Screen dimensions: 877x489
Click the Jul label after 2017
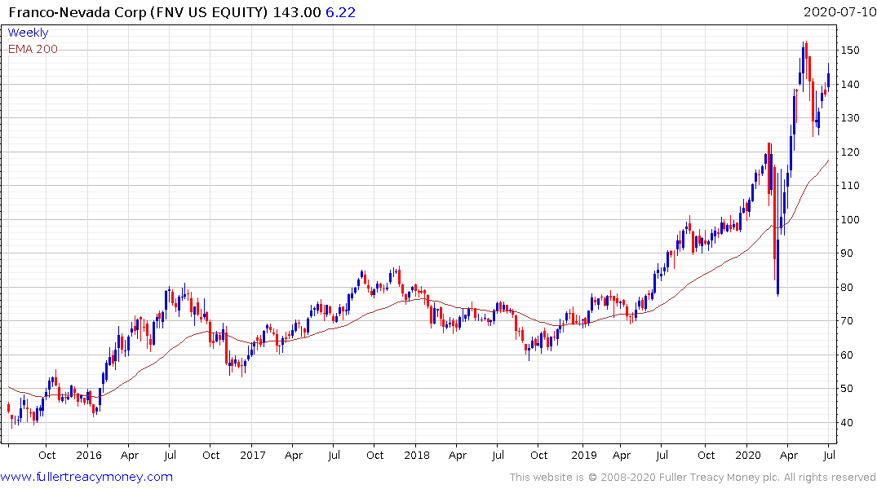click(x=334, y=456)
